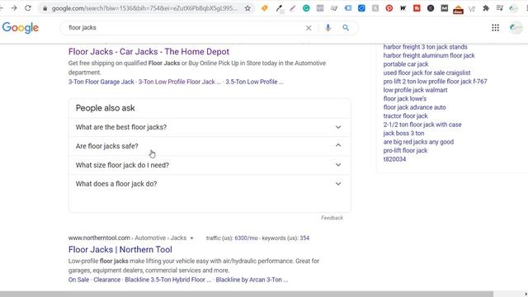Select 'portable car jack' suggestion
Image resolution: width=528 pixels, height=297 pixels.
click(x=406, y=64)
